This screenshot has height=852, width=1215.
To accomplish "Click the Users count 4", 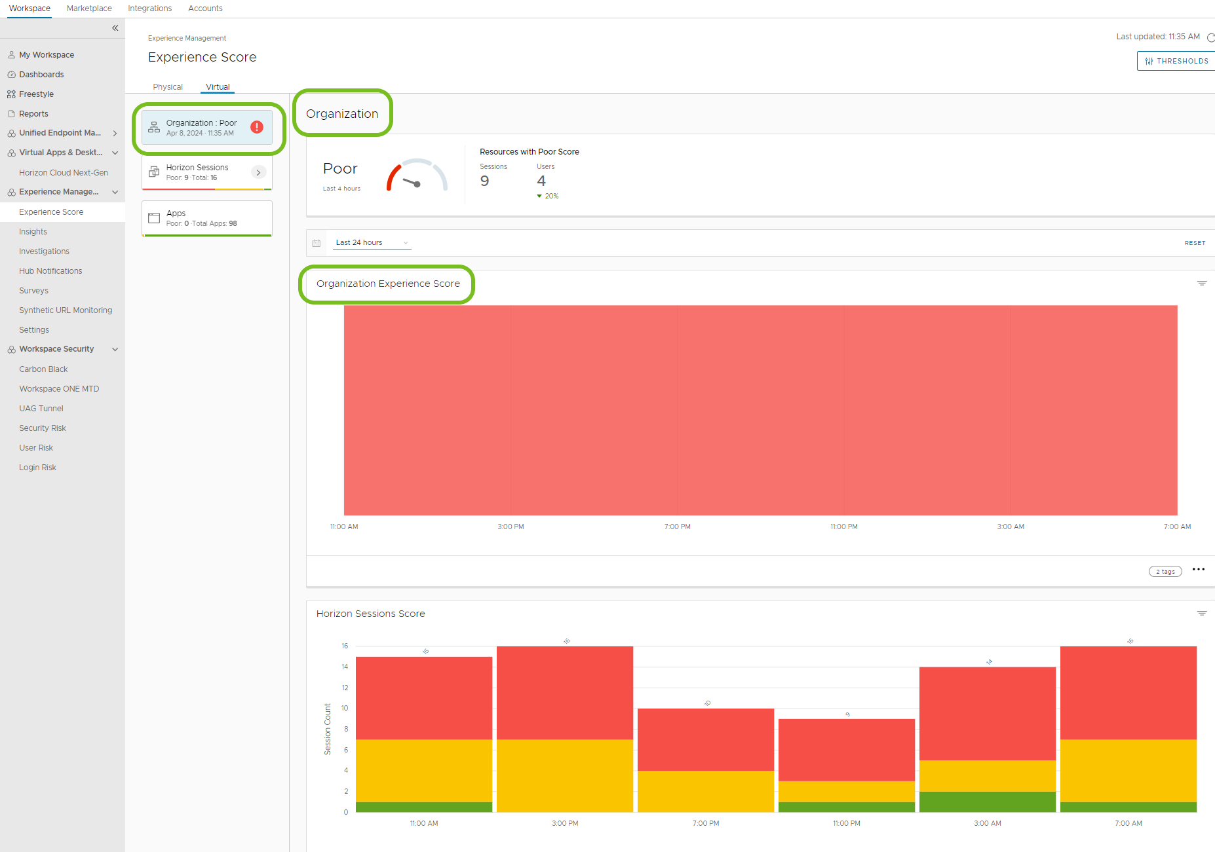I will [x=541, y=181].
